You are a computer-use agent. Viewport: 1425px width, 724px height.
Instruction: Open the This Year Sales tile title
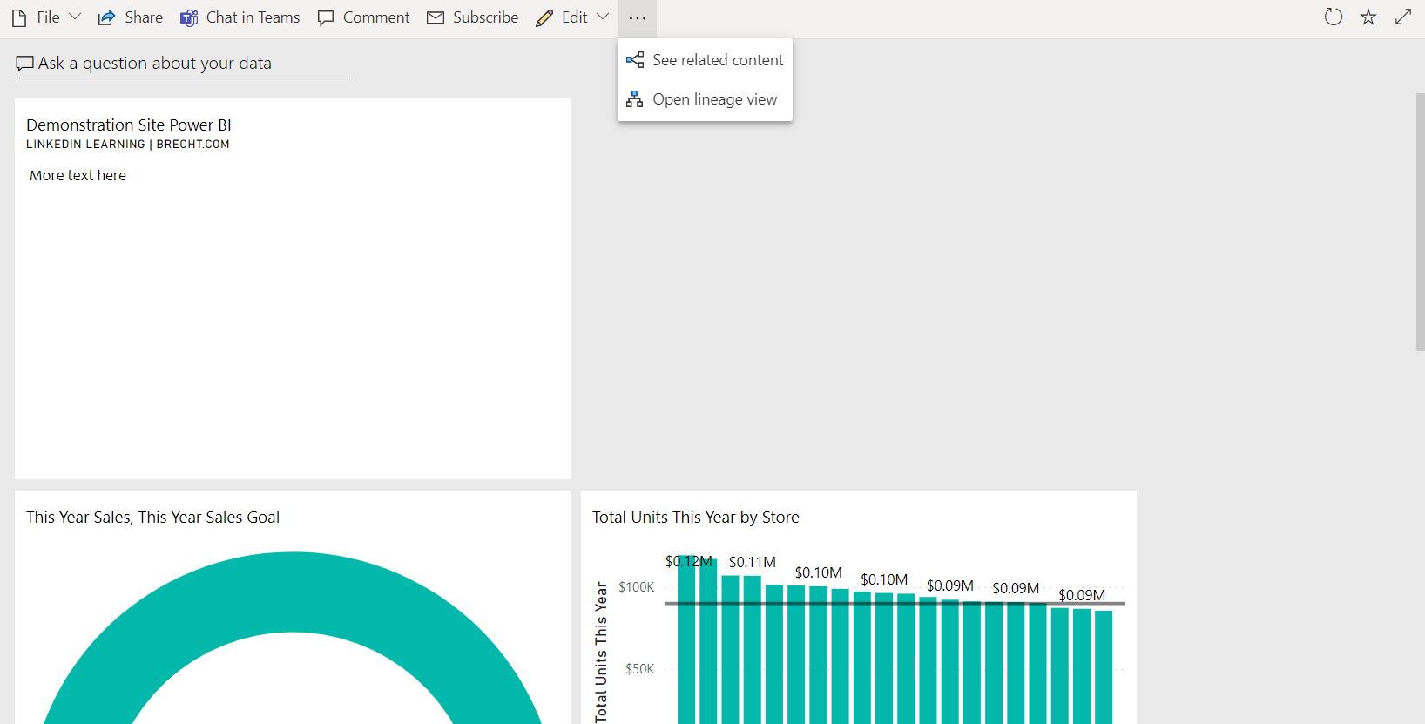click(152, 518)
